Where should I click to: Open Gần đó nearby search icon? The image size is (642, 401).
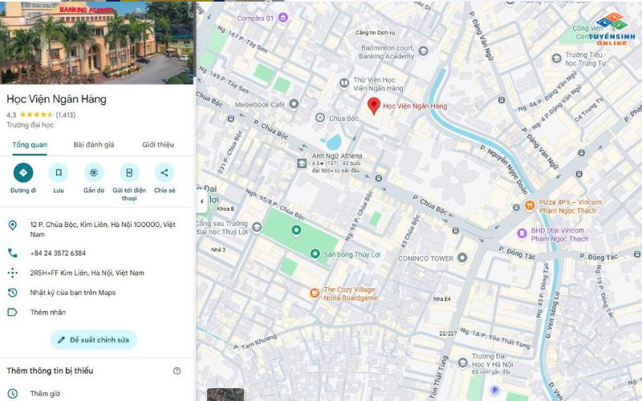tap(94, 172)
